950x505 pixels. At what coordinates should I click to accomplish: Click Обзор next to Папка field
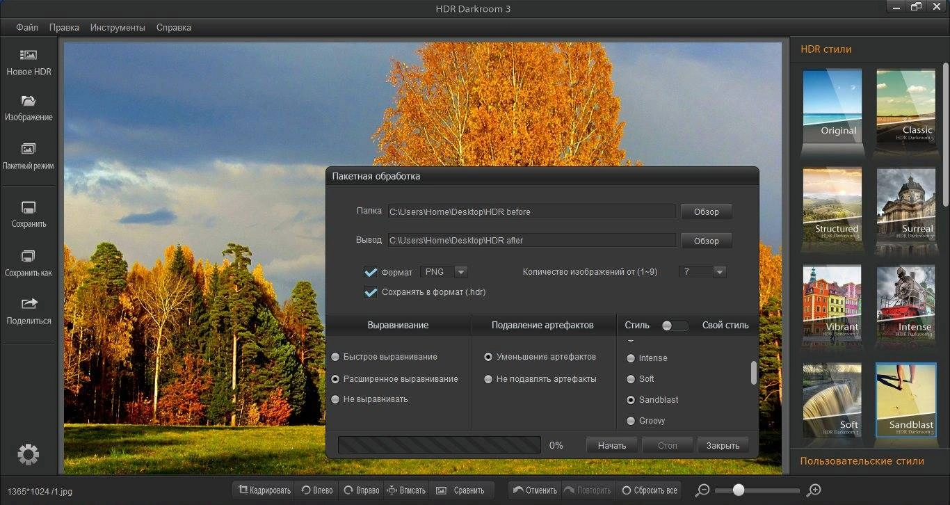pos(706,211)
